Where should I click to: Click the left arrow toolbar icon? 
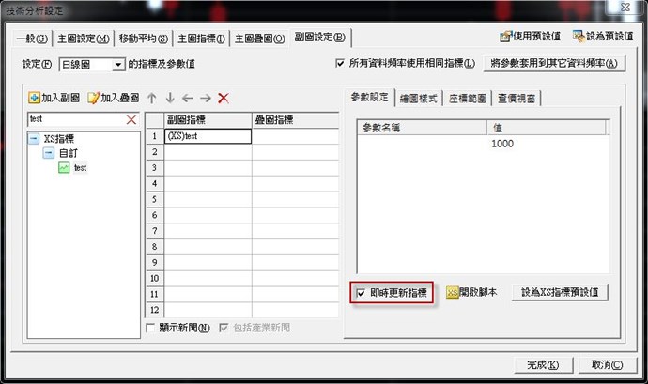click(188, 98)
